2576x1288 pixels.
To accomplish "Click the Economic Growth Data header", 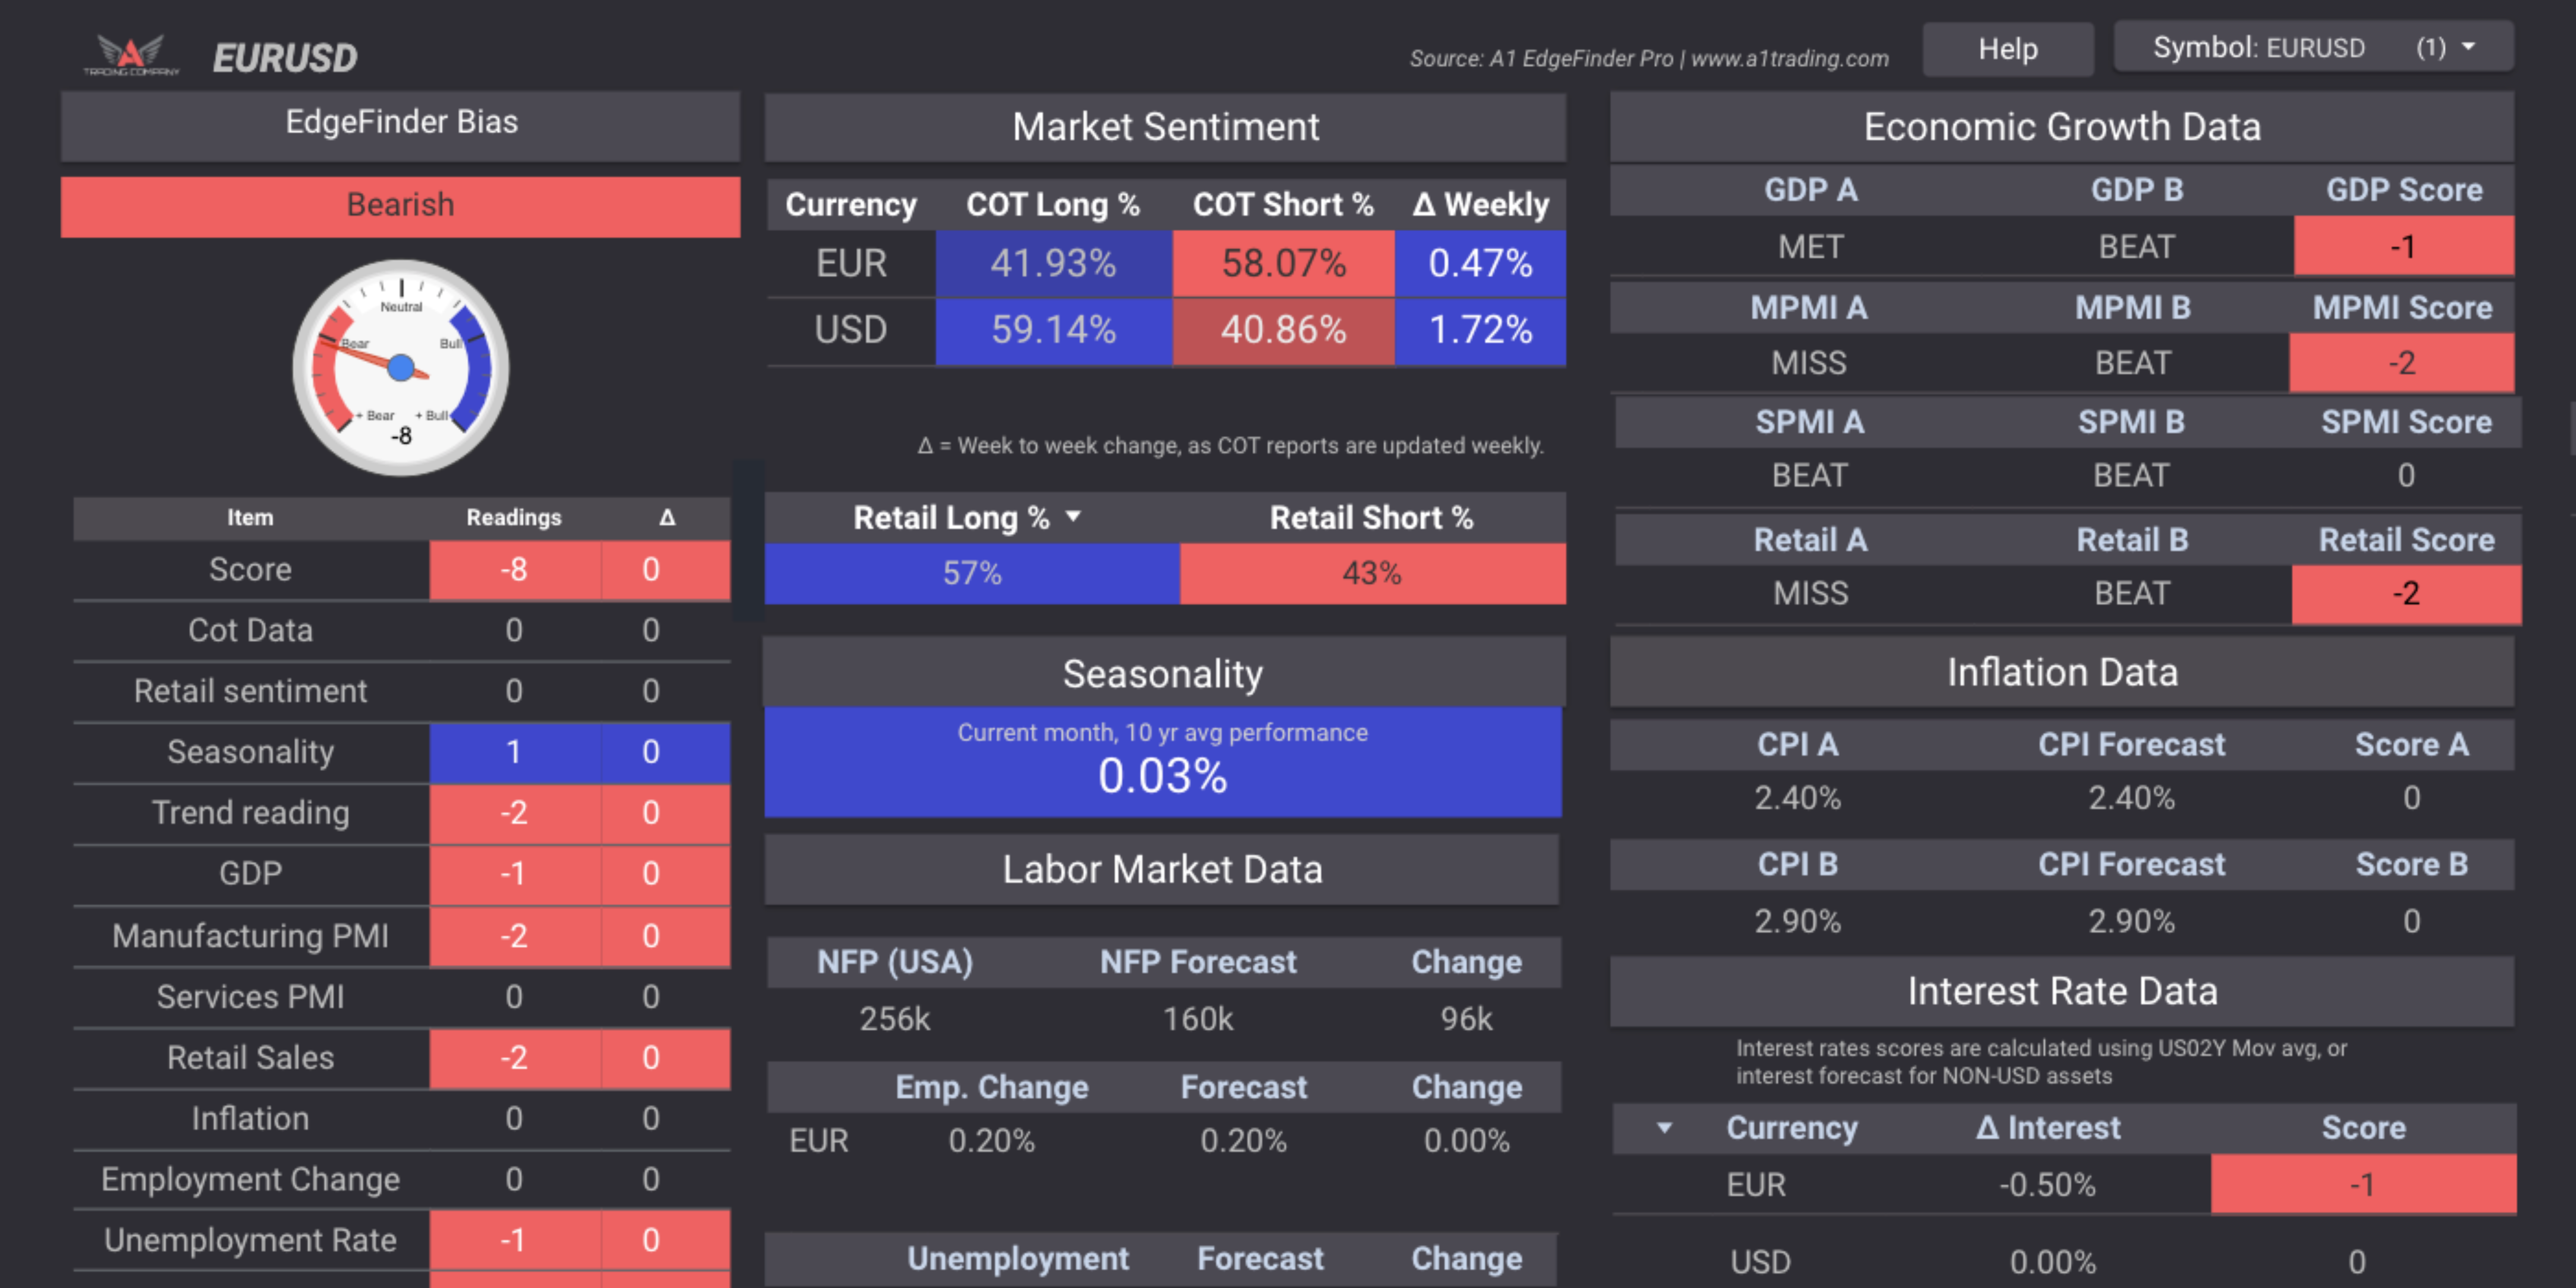I will coord(2062,127).
